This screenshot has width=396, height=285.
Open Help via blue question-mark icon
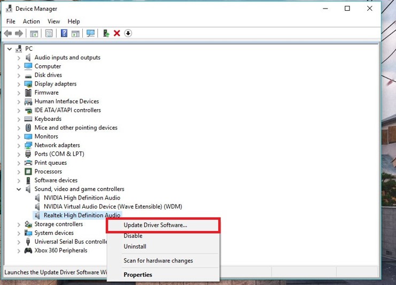pyautogui.click(x=64, y=33)
